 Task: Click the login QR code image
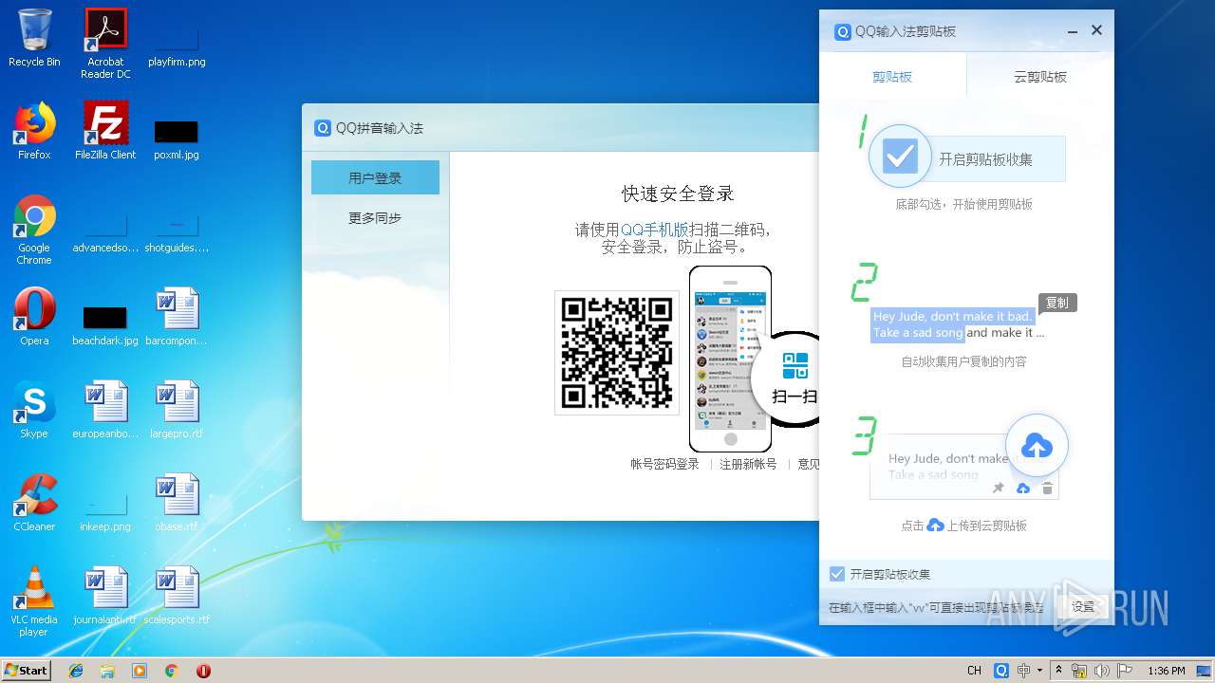click(x=617, y=353)
